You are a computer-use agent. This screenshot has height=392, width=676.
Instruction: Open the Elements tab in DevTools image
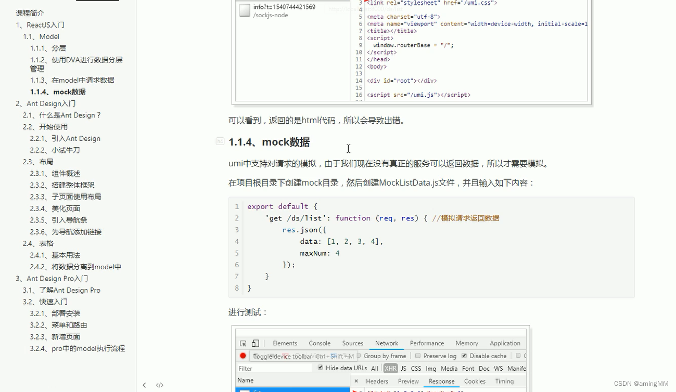pos(285,343)
